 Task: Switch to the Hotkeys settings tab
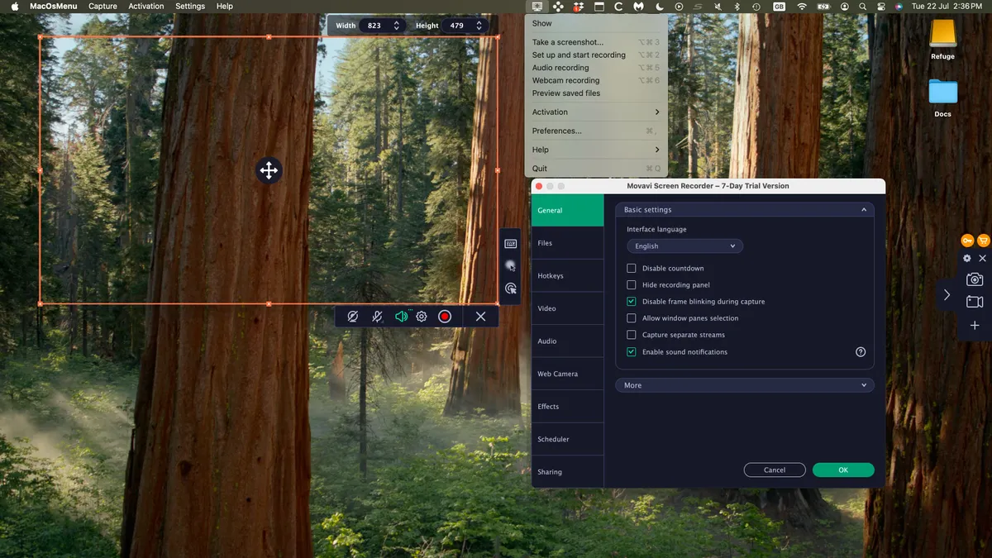click(x=551, y=275)
